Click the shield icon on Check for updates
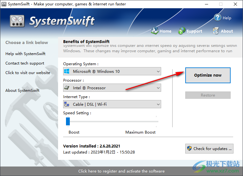Image resolution: width=243 pixels, height=176 pixels. [x=189, y=148]
